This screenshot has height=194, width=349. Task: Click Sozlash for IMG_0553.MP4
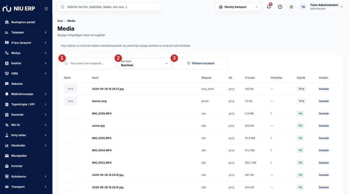[324, 163]
